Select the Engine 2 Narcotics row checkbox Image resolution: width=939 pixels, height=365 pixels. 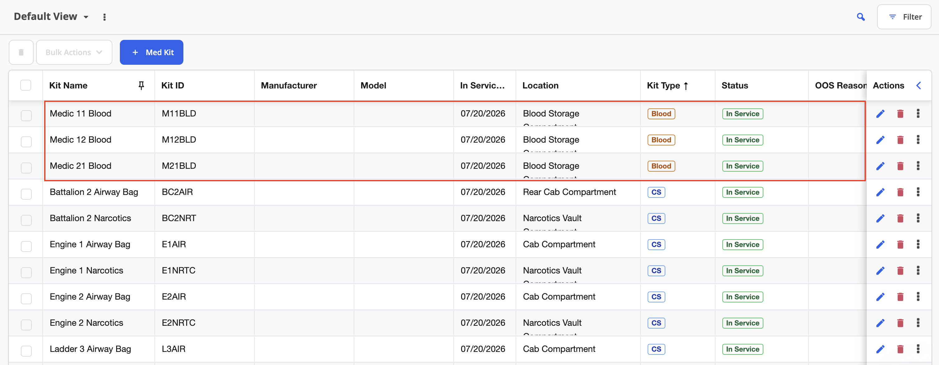click(26, 325)
